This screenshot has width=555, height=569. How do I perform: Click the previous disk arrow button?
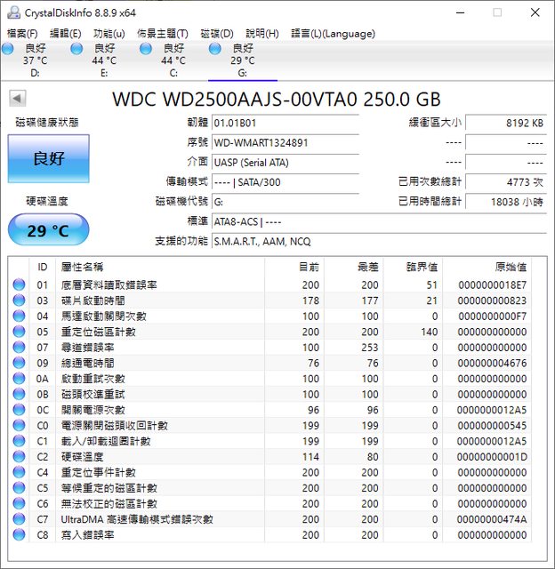pos(17,99)
